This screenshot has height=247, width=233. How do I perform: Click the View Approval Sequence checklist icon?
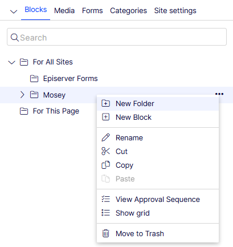105,199
